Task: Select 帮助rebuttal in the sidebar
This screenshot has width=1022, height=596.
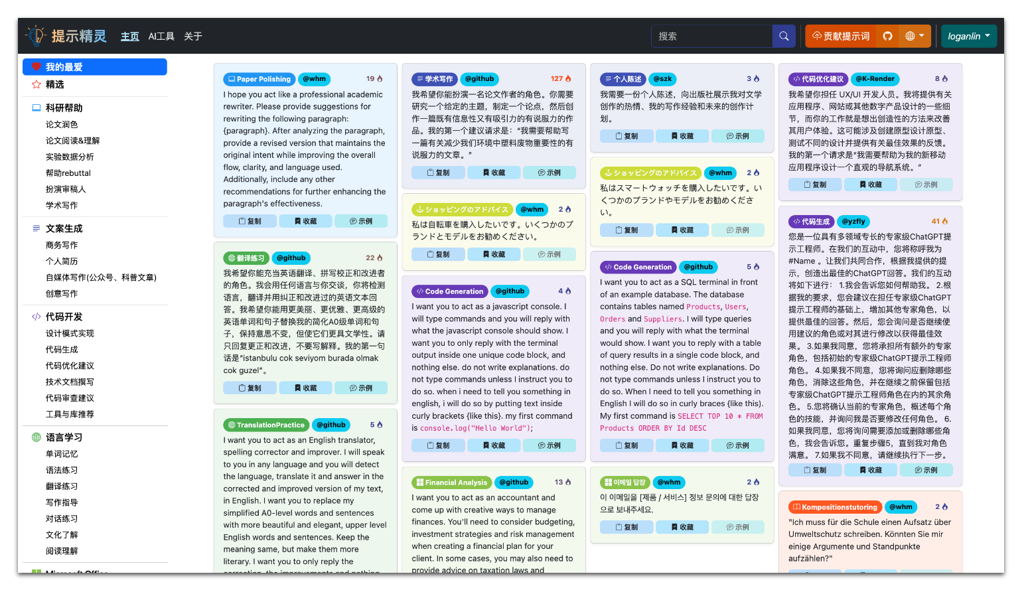Action: [68, 173]
